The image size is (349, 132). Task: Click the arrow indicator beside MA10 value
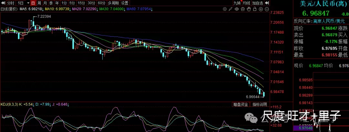[70, 9]
